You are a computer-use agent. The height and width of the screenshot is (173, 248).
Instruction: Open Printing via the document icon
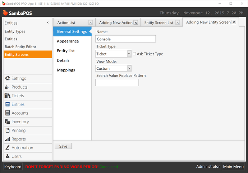8,130
